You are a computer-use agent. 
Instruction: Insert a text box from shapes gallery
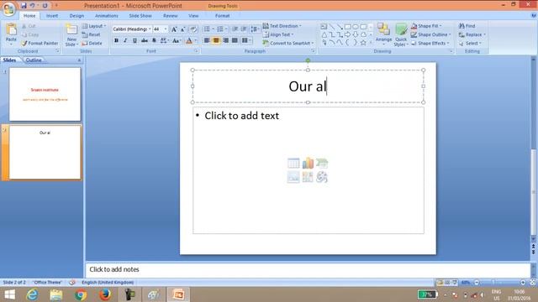(324, 26)
